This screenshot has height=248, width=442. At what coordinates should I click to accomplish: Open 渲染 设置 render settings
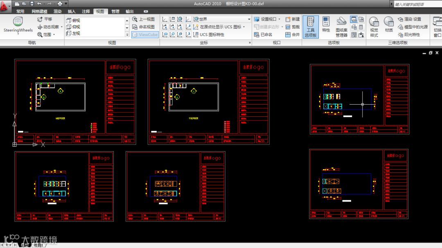click(x=410, y=19)
